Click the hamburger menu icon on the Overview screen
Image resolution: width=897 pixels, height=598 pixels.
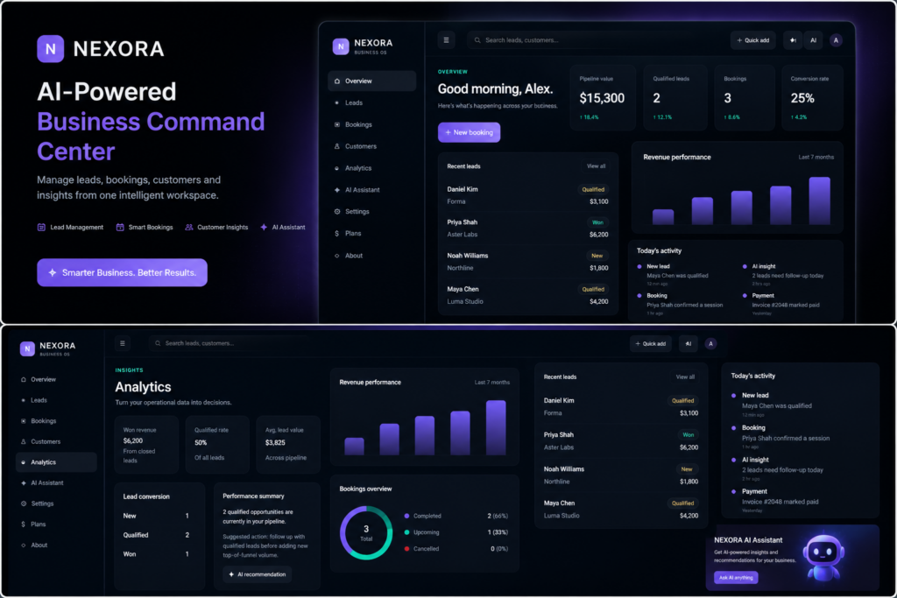[446, 40]
